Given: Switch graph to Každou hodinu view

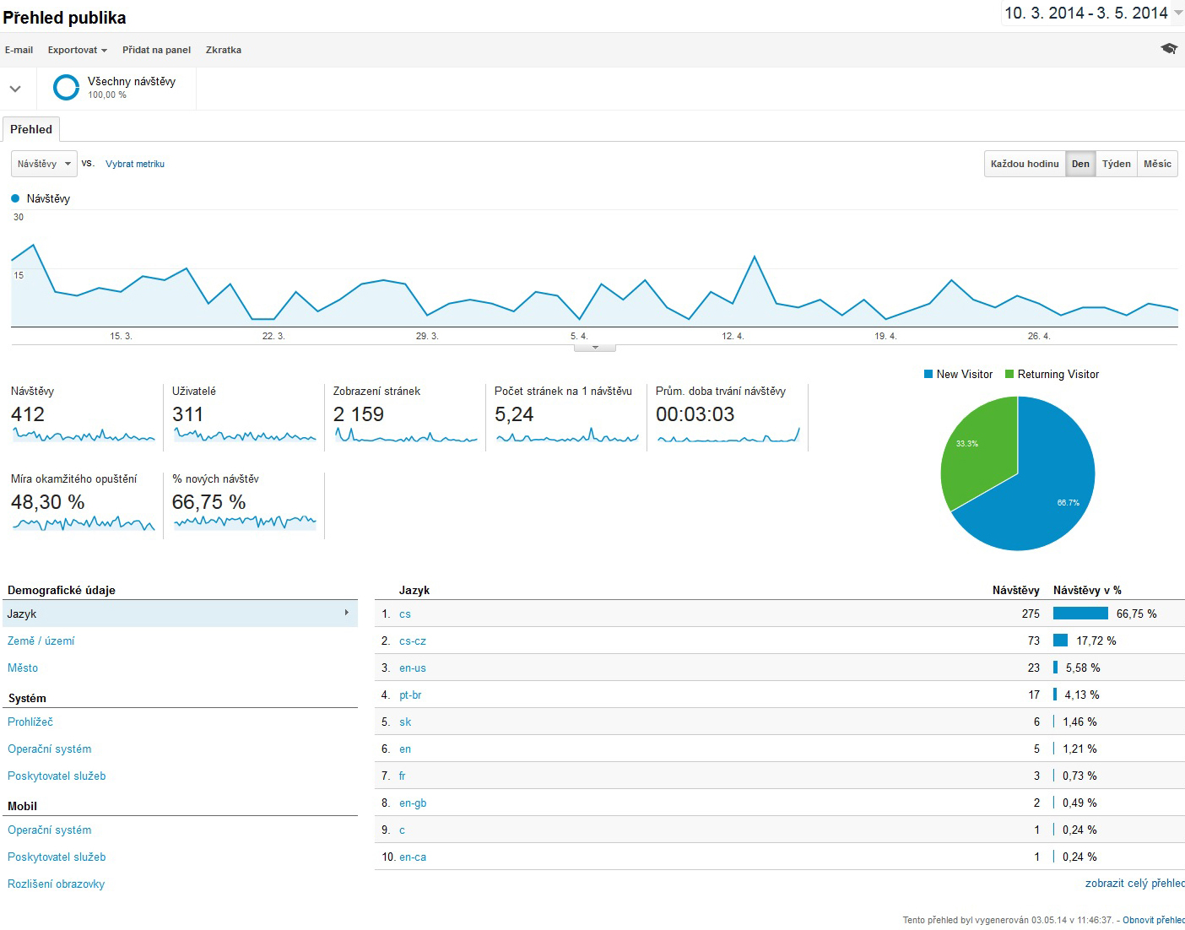Looking at the screenshot, I should click(x=1024, y=164).
